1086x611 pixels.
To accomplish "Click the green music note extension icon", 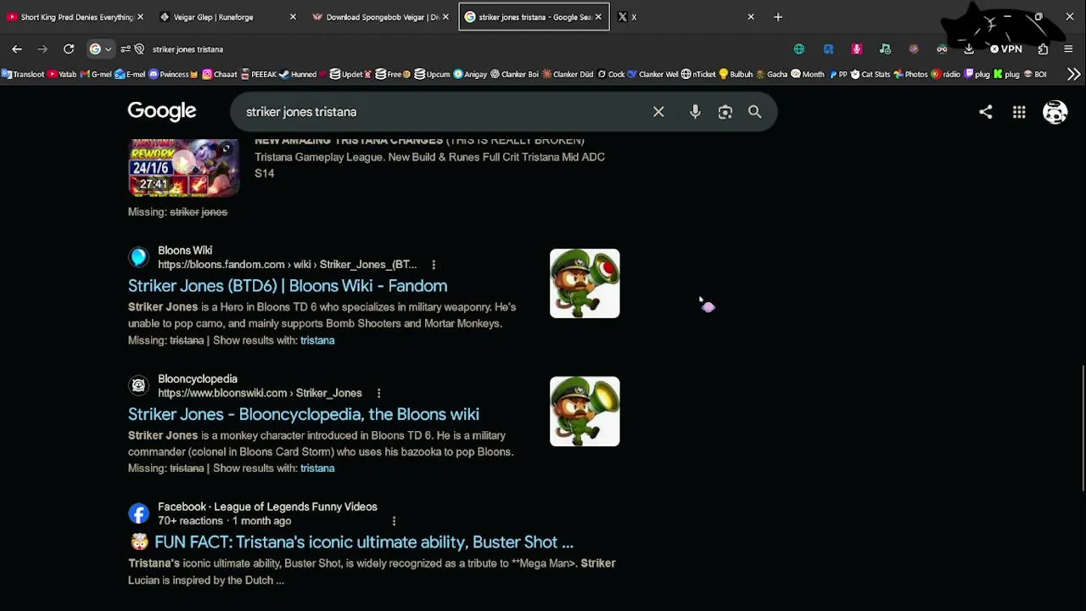I will [x=885, y=49].
